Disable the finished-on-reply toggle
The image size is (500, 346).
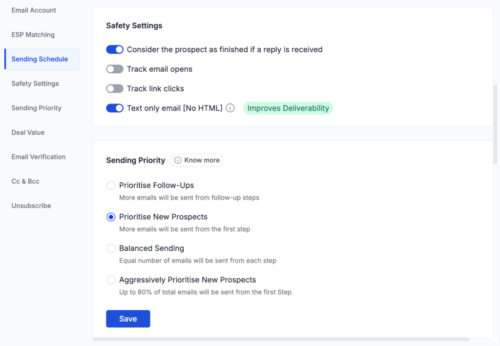115,50
